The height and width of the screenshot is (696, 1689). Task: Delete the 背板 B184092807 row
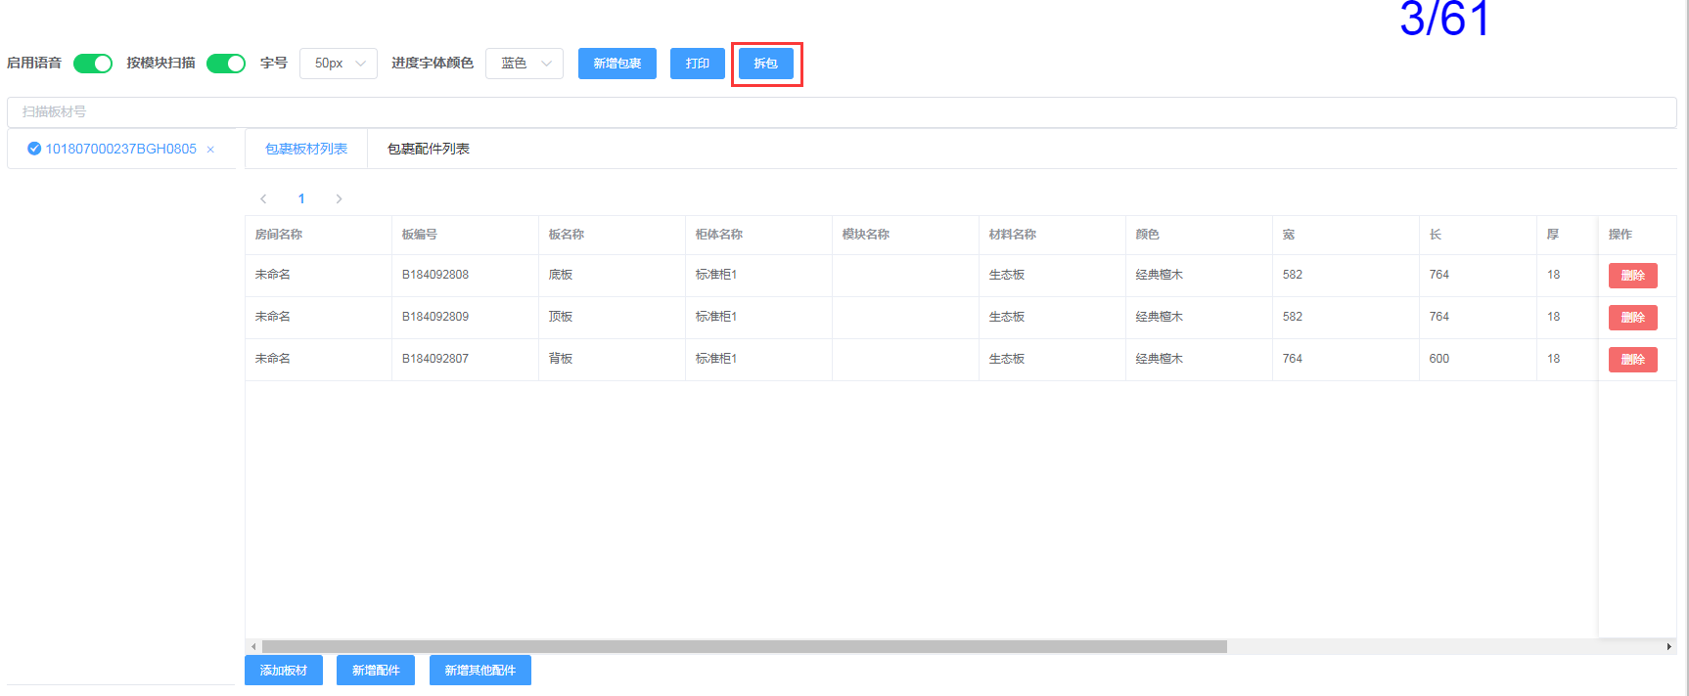click(1632, 360)
